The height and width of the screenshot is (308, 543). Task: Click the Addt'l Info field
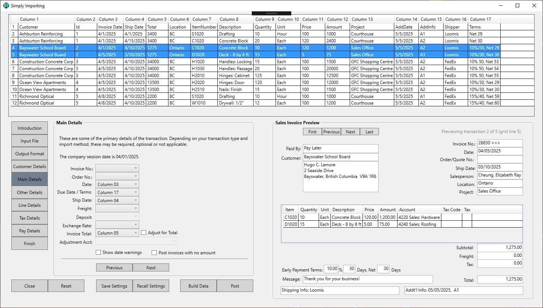point(464,290)
